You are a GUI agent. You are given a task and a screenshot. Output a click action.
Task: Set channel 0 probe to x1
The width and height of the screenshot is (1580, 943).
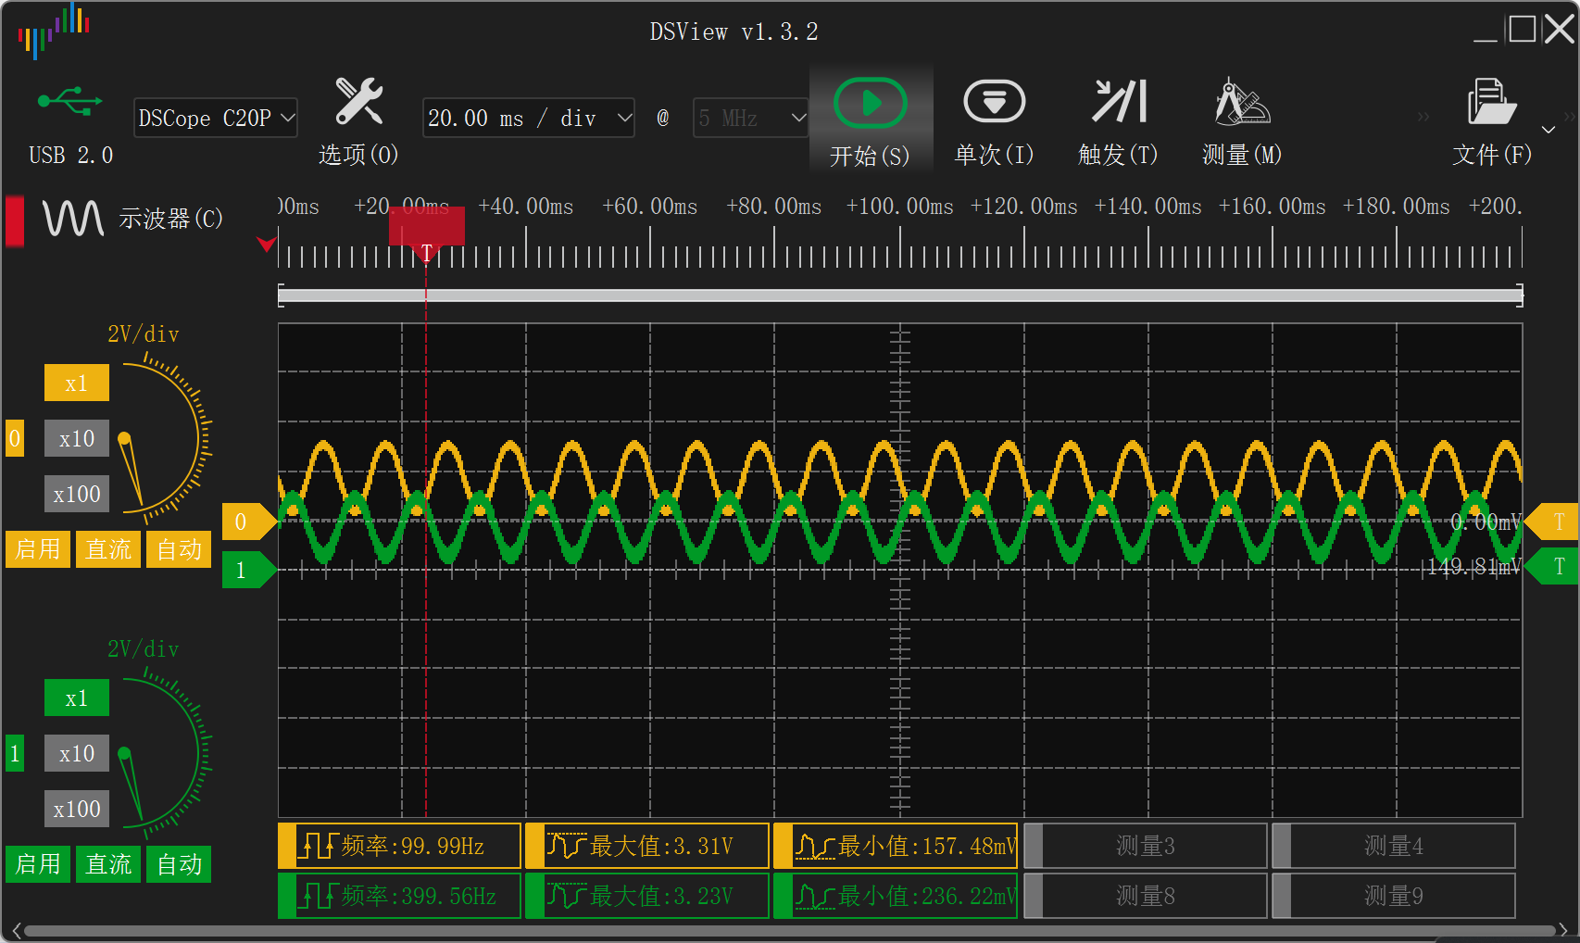[x=77, y=383]
